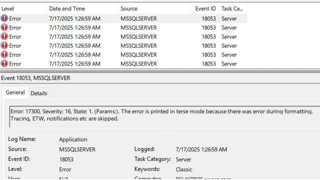Viewport: 320px width, 180px height.
Task: Switch to the Details tab
Action: 39,93
